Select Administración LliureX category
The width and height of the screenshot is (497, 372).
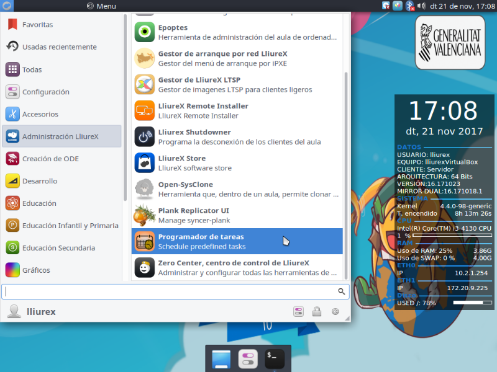click(x=62, y=136)
